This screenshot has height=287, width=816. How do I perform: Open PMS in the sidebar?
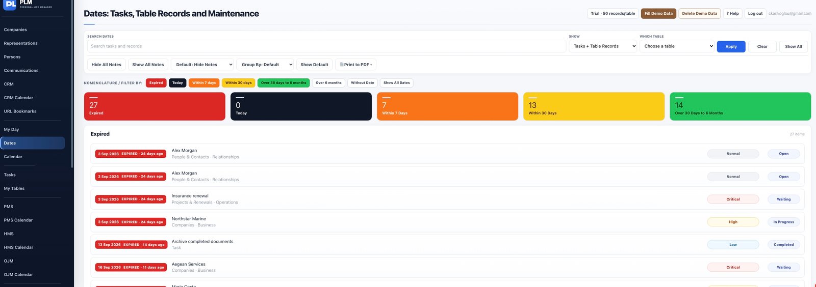pyautogui.click(x=9, y=207)
